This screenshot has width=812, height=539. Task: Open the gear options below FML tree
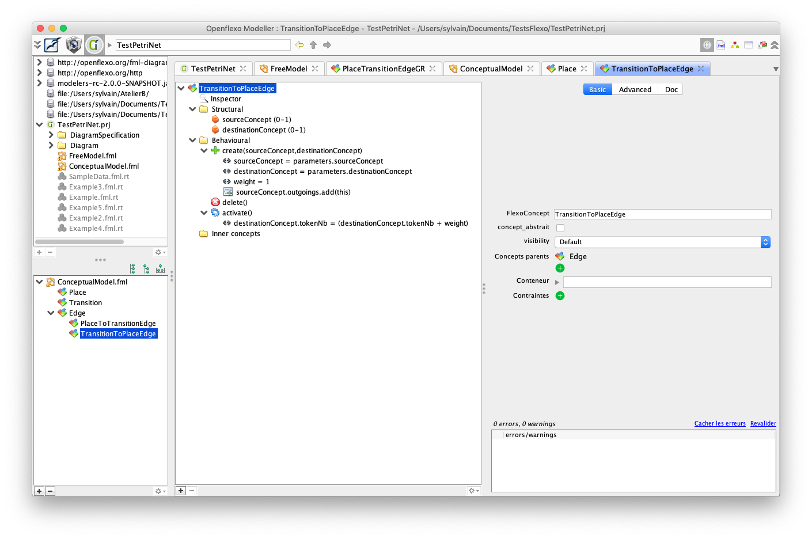(x=473, y=491)
